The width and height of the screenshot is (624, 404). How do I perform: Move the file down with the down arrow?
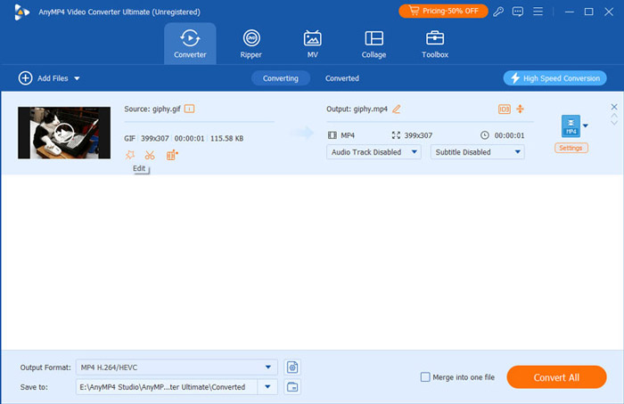coord(614,123)
